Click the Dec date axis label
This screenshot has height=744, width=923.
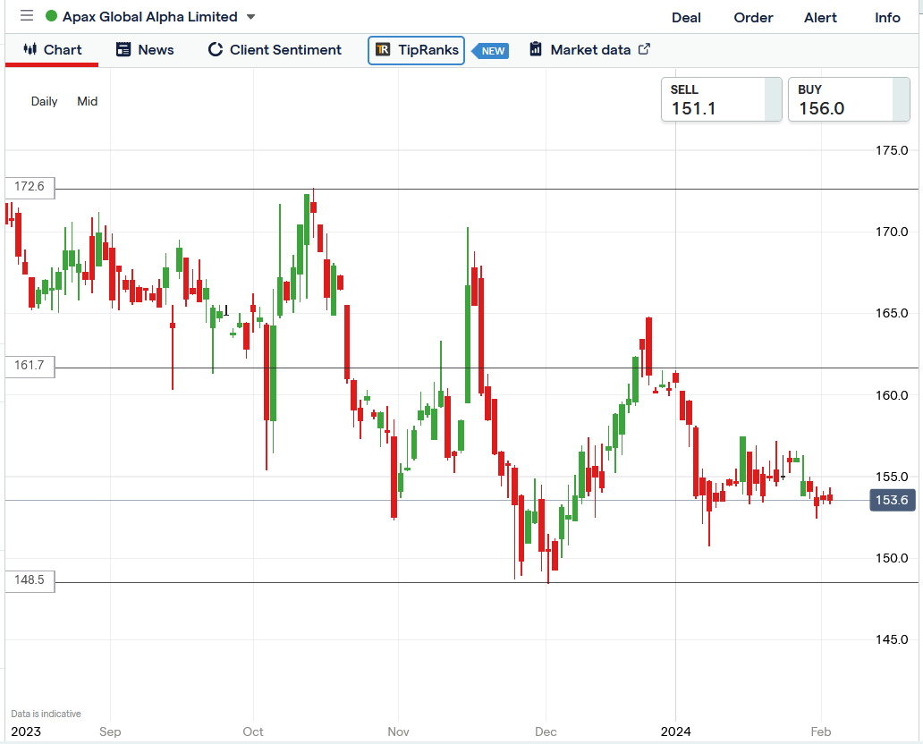point(546,731)
